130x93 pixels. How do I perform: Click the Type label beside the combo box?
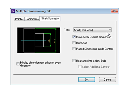point(67,30)
